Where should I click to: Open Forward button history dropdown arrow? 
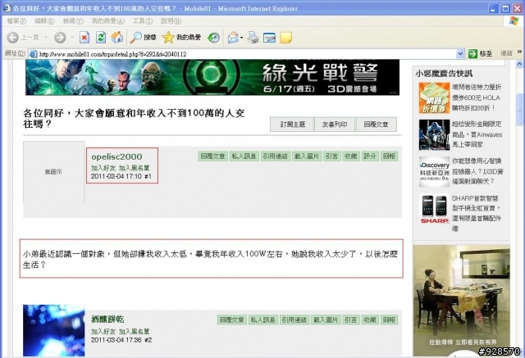point(71,38)
